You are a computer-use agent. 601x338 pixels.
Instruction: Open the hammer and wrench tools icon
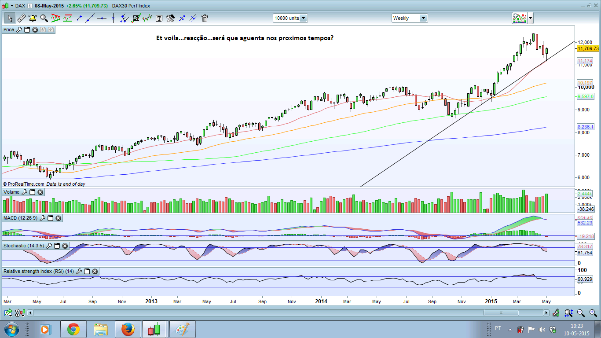pyautogui.click(x=170, y=18)
